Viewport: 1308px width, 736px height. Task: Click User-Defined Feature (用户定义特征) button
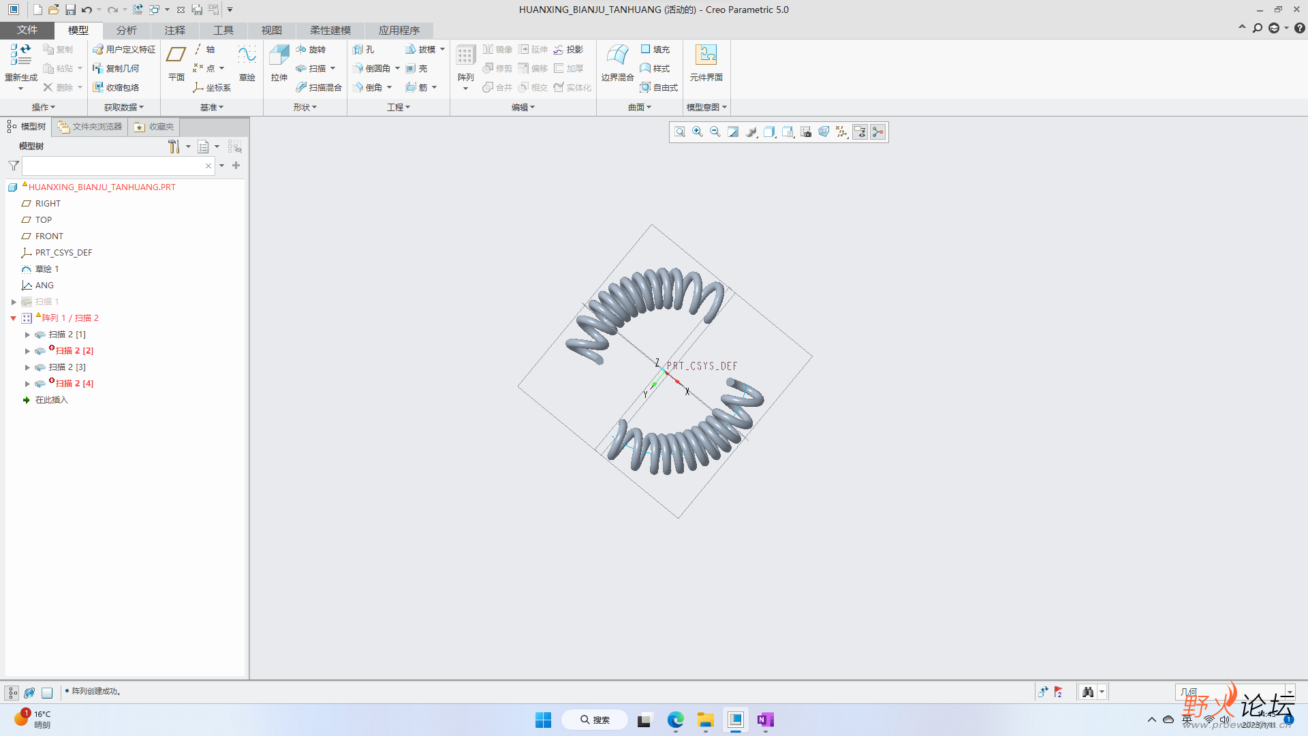(124, 49)
